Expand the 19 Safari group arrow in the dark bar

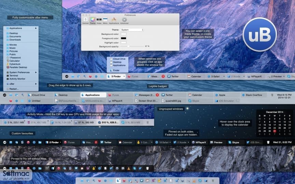(x=170, y=142)
